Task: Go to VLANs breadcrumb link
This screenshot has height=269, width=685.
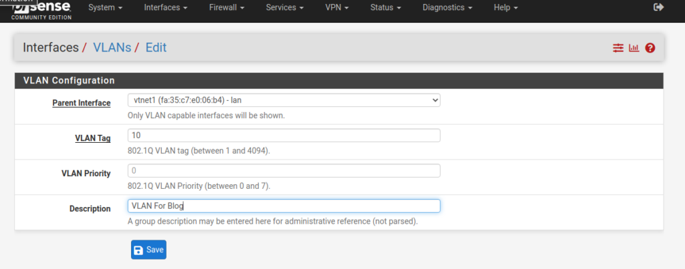Action: click(x=112, y=47)
